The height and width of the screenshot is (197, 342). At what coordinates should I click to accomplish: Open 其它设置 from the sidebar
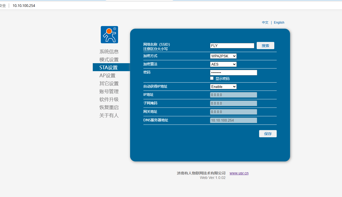coord(109,83)
